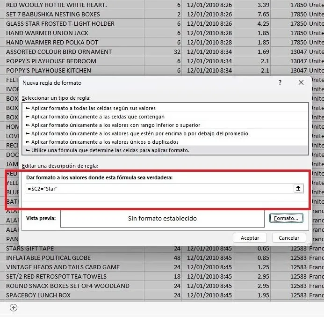
Task: Click the help question mark icon in dialog
Action: click(x=280, y=83)
